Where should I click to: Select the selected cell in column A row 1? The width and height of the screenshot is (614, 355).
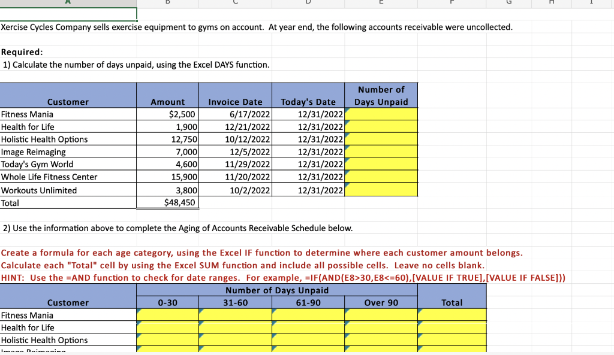[68, 13]
